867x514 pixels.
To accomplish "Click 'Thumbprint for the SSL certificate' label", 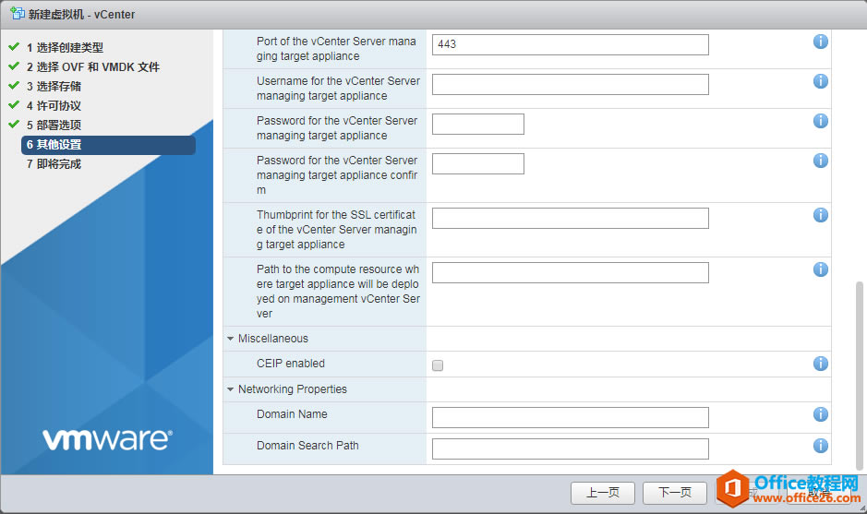I will click(x=337, y=230).
